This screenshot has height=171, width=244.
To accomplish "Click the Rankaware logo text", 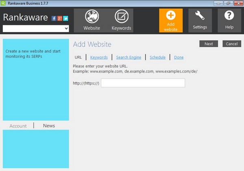I will (25, 17).
